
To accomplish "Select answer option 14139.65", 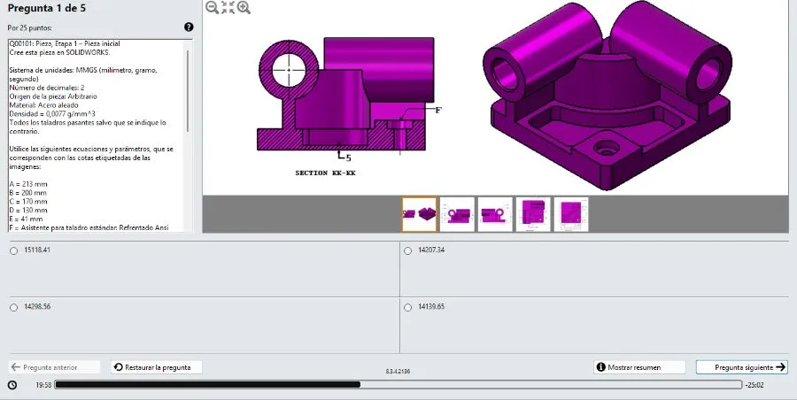I will point(407,307).
